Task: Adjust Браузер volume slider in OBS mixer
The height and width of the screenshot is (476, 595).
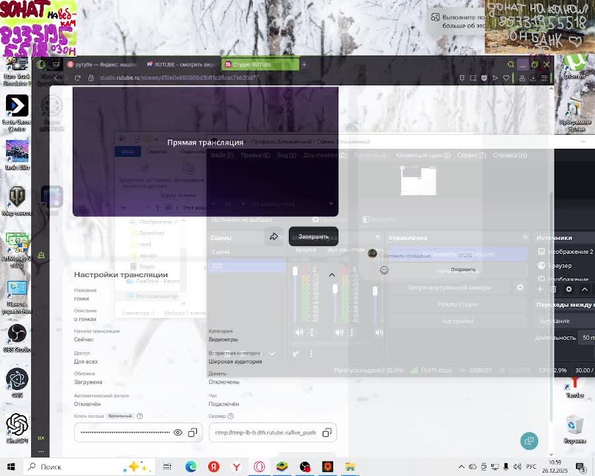Action: [296, 294]
